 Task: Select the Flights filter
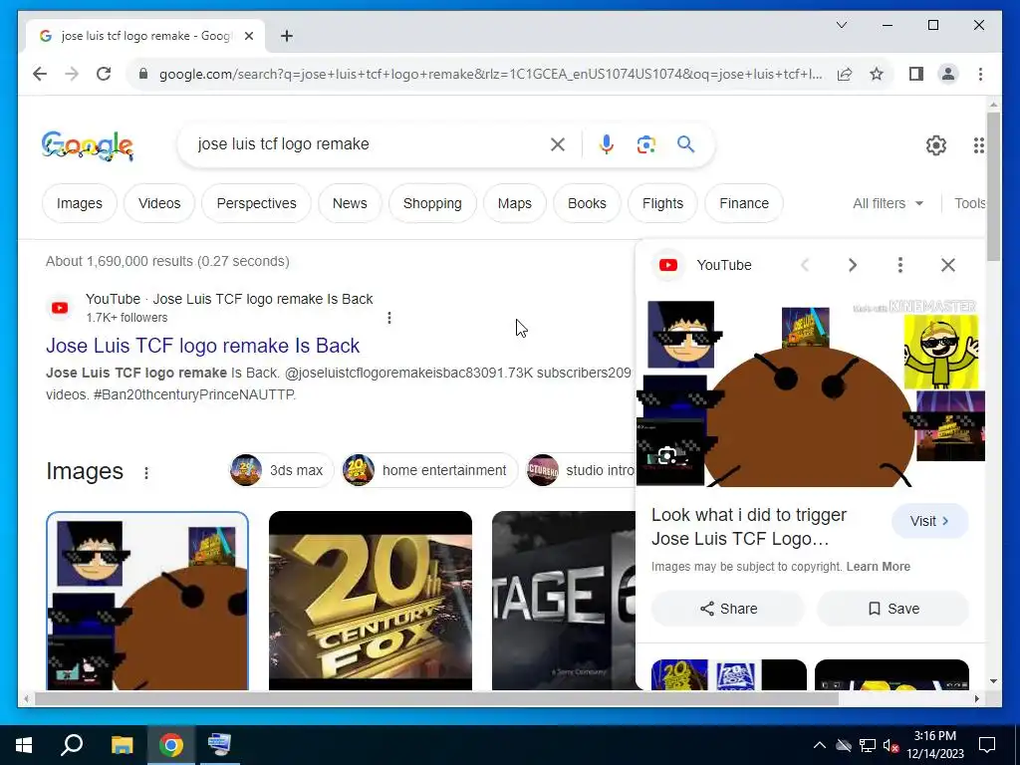(662, 203)
